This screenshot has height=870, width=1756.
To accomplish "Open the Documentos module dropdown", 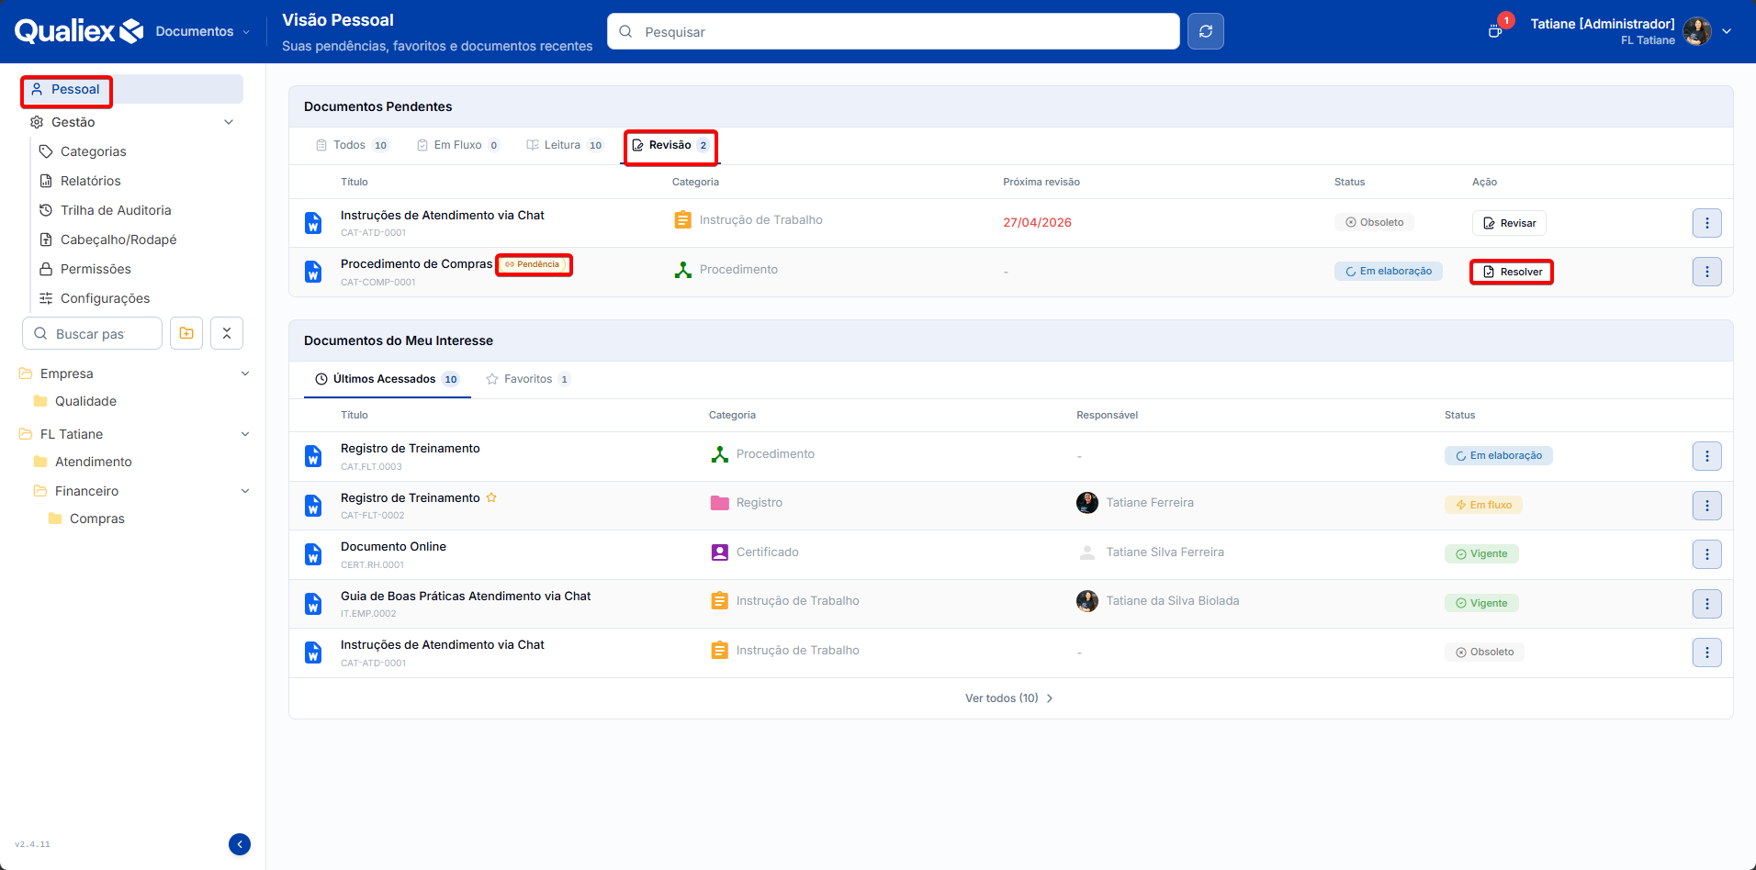I will point(202,31).
